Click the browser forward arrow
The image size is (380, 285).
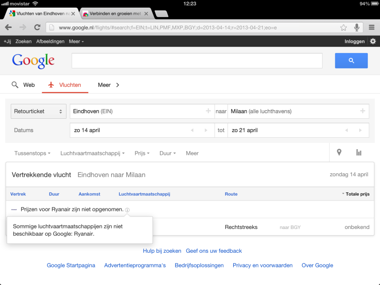(x=23, y=28)
